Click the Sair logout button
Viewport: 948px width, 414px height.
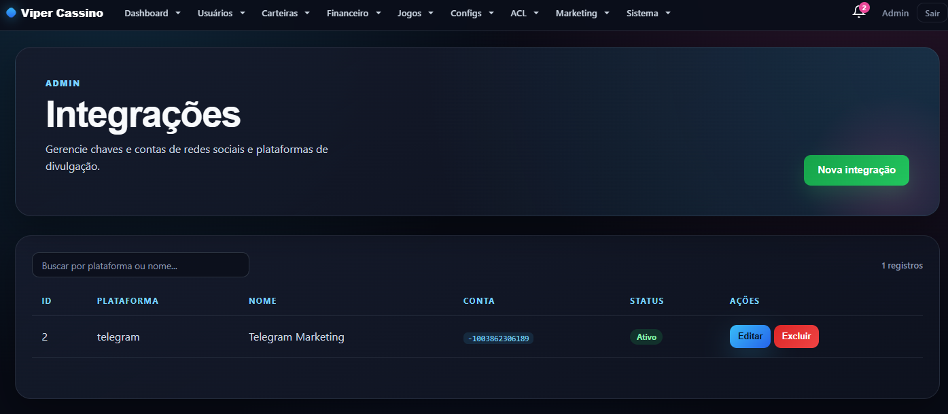point(932,13)
